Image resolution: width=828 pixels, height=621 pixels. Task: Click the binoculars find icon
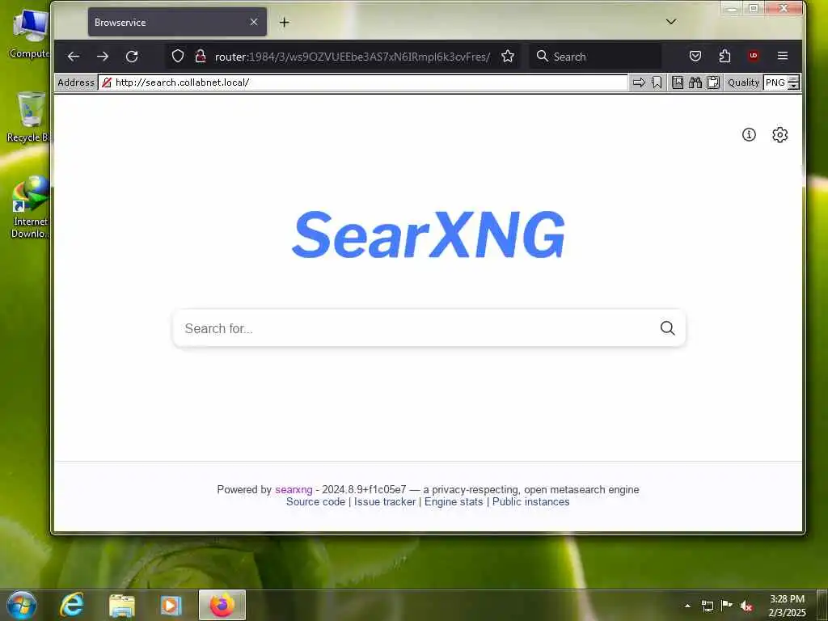click(x=695, y=82)
